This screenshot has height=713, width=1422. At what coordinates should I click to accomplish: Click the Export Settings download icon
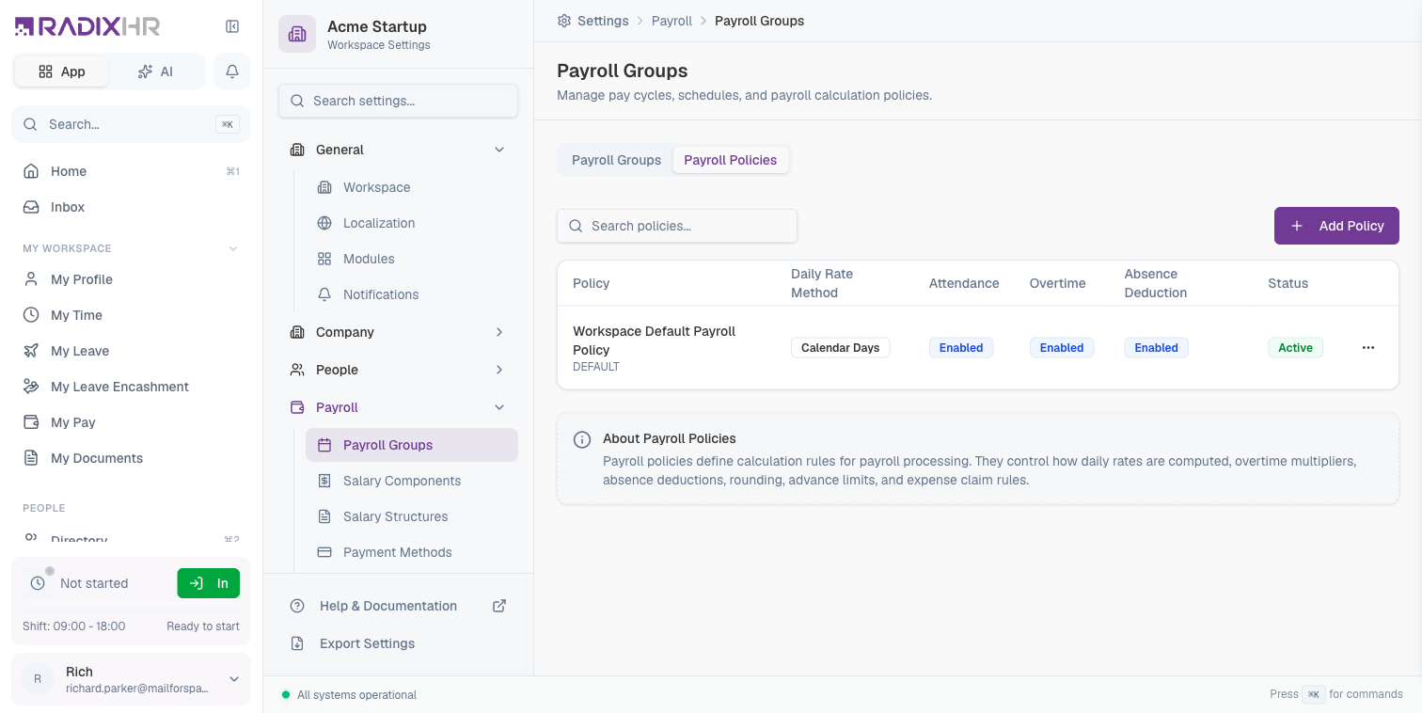297,643
